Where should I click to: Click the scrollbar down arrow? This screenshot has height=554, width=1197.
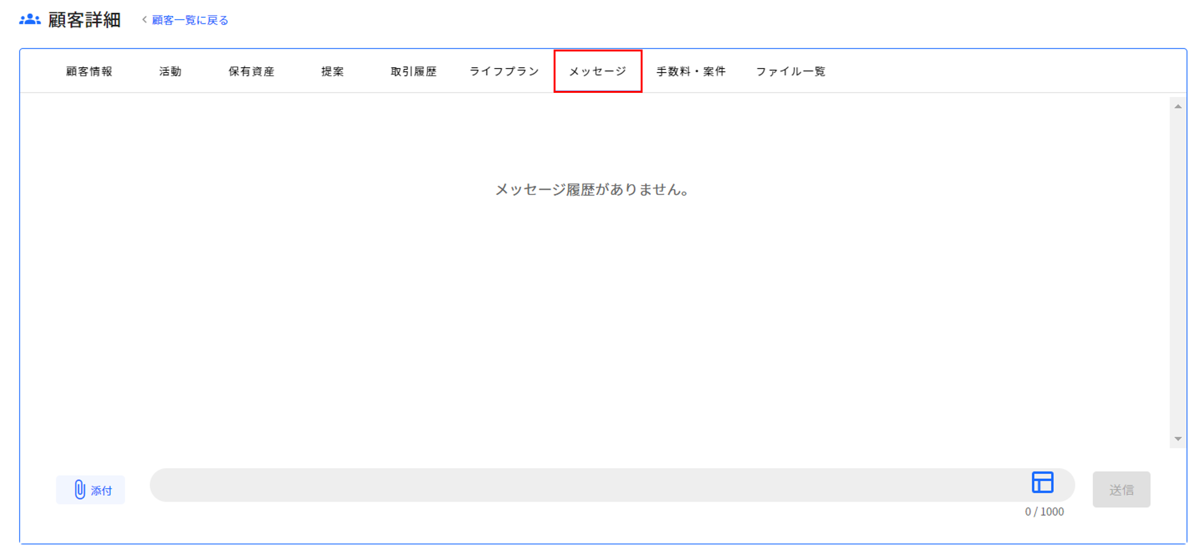point(1177,439)
